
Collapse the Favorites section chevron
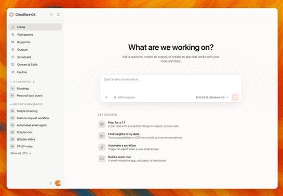(11, 82)
